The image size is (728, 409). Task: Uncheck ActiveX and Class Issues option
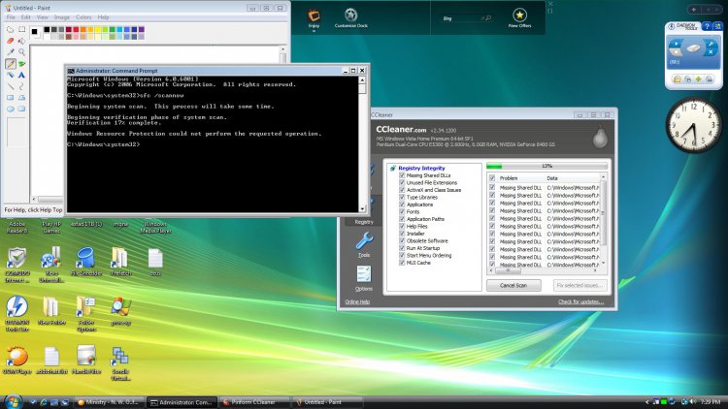click(402, 190)
